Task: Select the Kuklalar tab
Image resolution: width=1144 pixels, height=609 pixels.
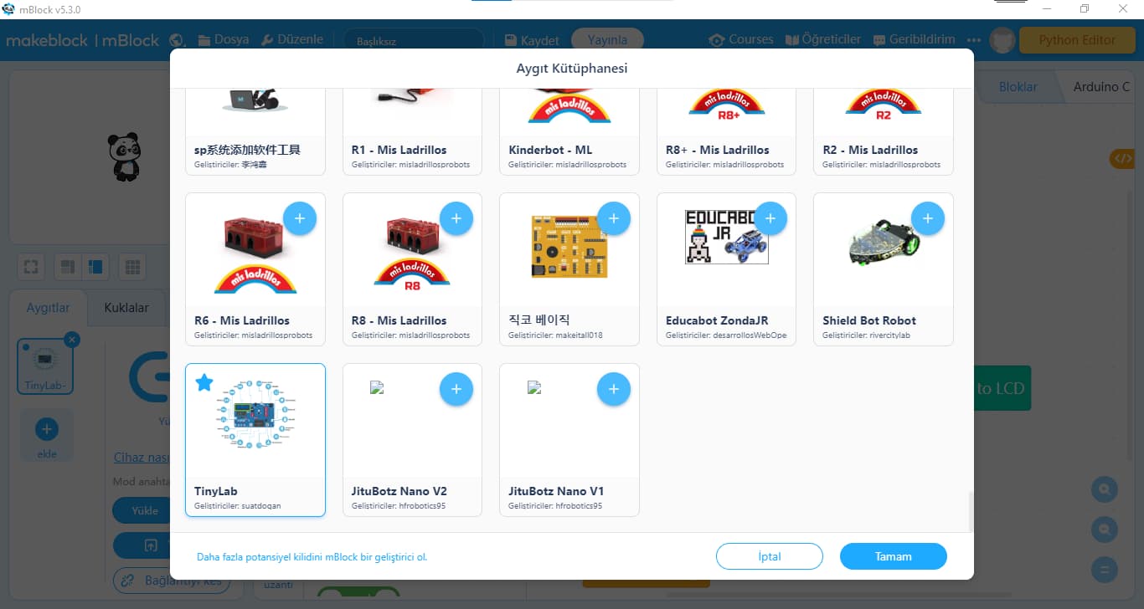Action: pyautogui.click(x=126, y=308)
